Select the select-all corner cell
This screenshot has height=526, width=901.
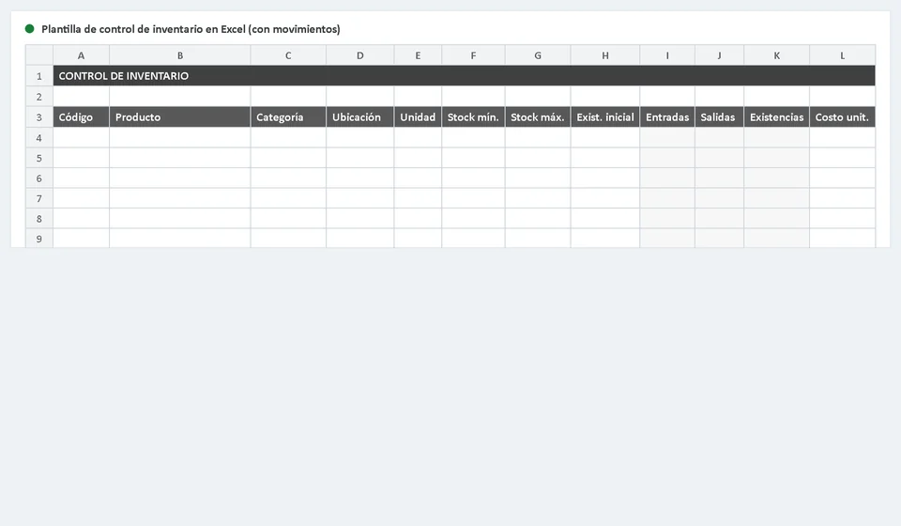pos(39,55)
